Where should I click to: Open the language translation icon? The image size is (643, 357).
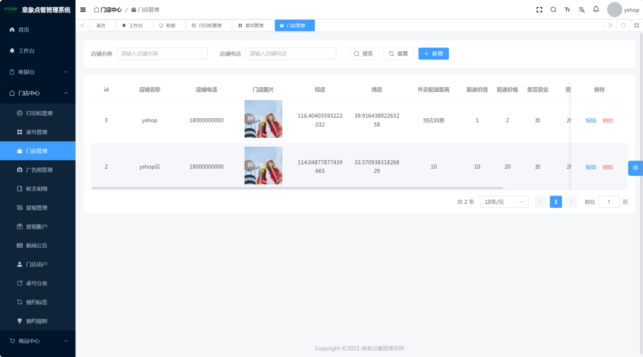[582, 10]
